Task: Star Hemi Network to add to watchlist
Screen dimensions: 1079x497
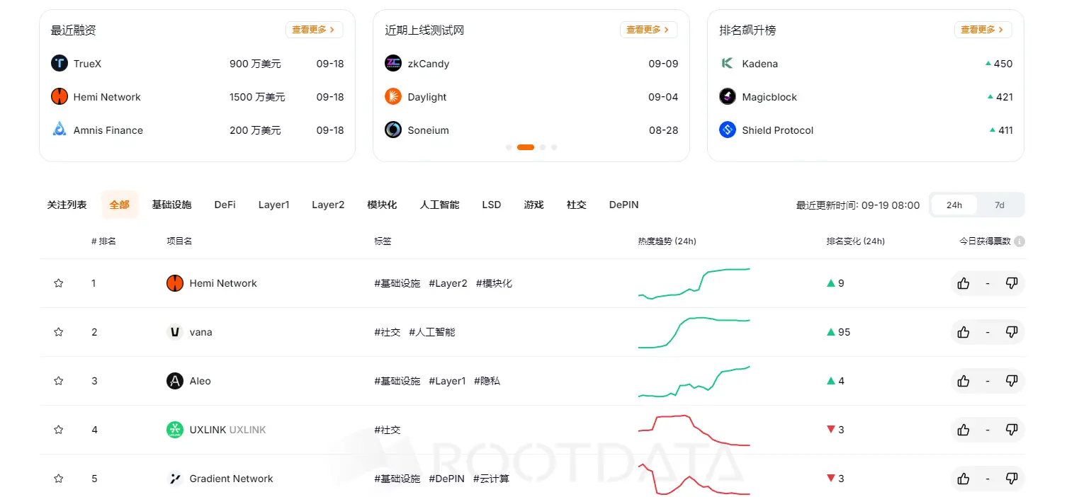Action: coord(58,282)
